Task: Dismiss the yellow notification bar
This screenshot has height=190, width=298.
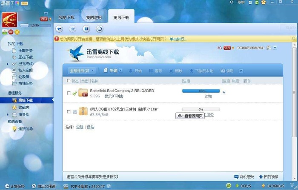Action: coord(294,39)
